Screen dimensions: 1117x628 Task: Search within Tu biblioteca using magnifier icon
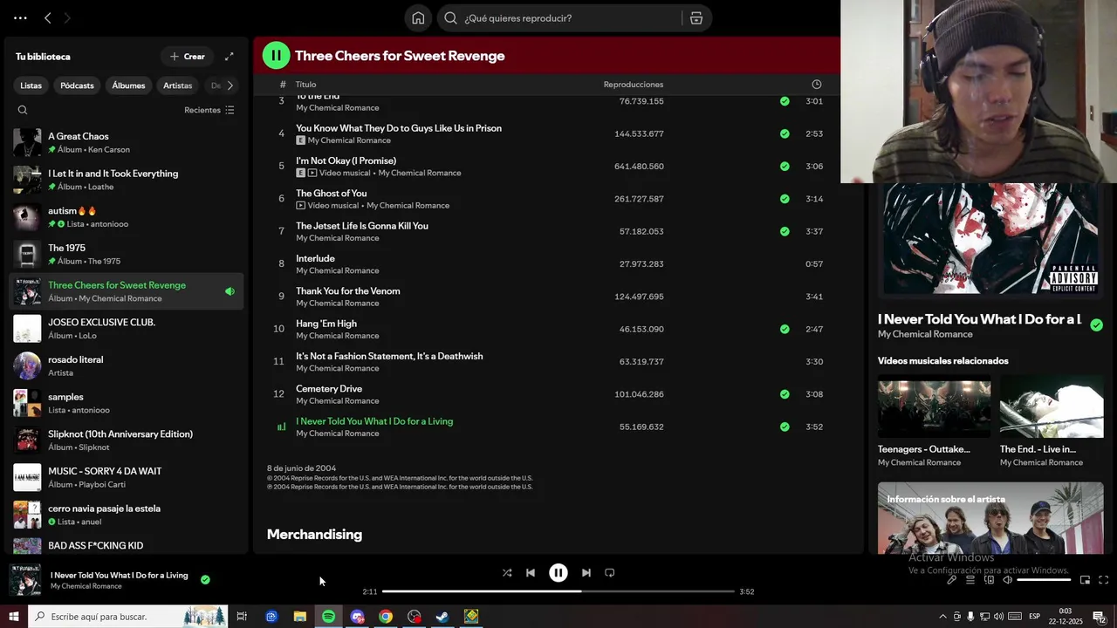coord(23,110)
